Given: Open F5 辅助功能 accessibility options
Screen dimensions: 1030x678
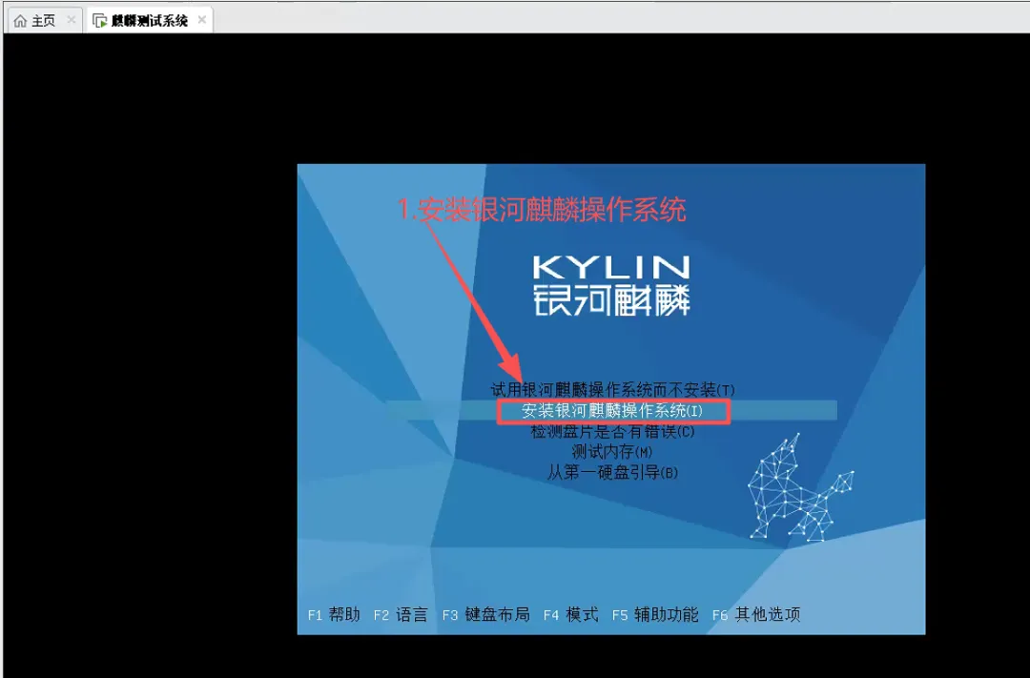Looking at the screenshot, I should pyautogui.click(x=655, y=615).
